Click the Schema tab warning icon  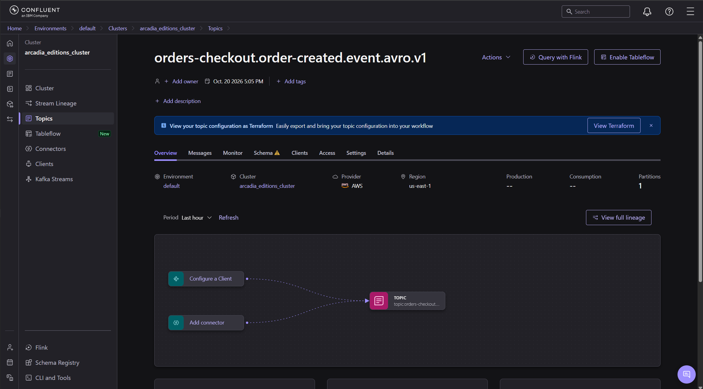pos(277,153)
